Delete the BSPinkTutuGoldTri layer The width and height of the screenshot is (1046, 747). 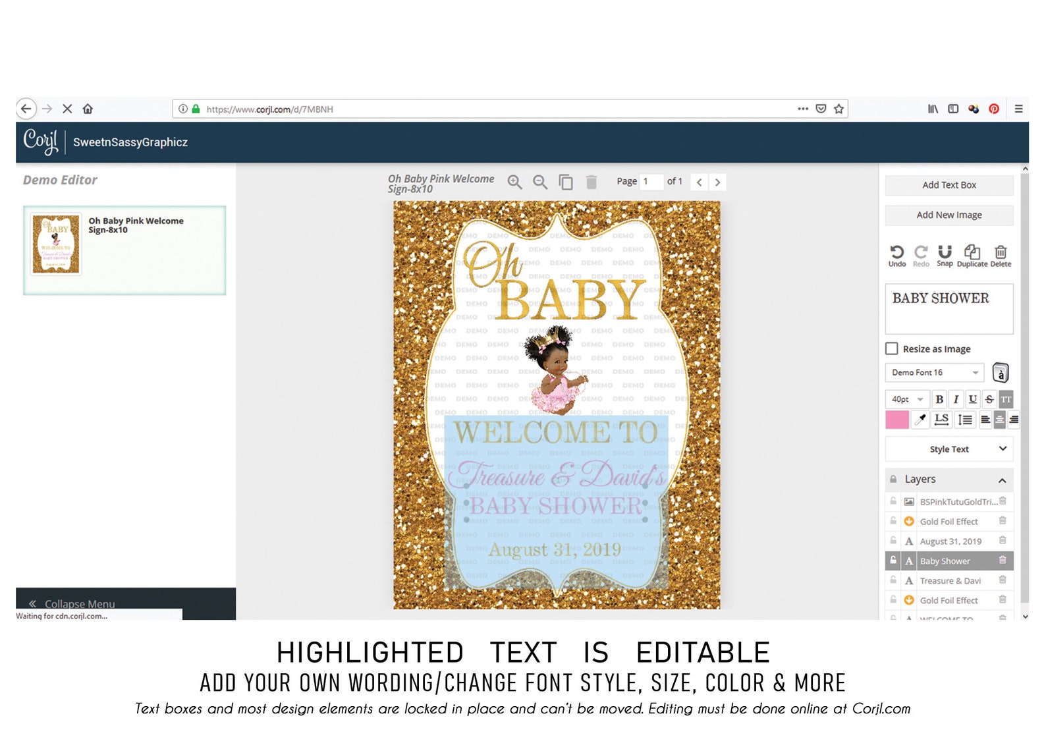(1003, 501)
